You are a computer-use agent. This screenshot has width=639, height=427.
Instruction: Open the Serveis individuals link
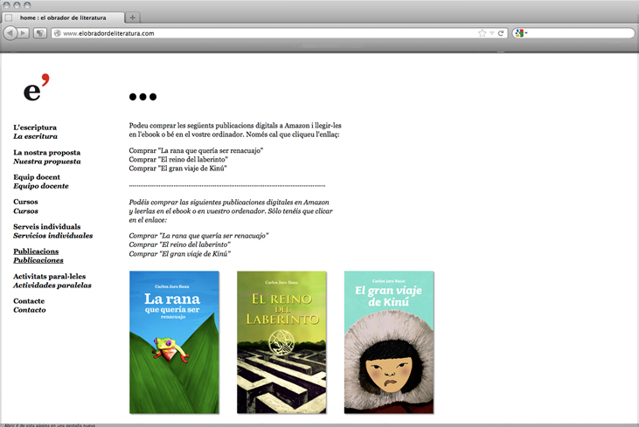click(x=47, y=226)
